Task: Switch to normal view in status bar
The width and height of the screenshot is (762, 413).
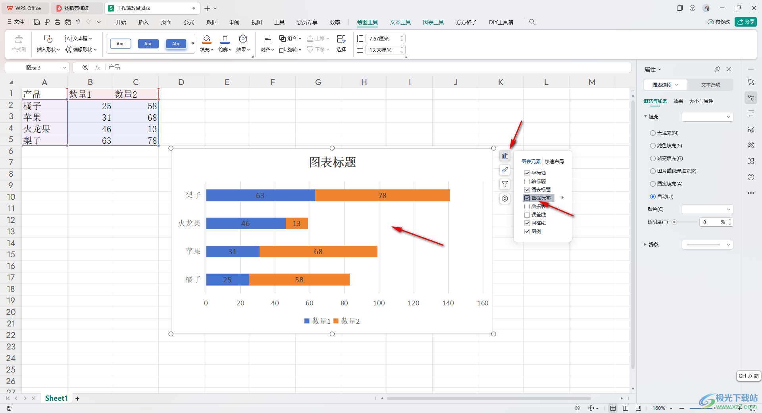Action: pyautogui.click(x=613, y=408)
